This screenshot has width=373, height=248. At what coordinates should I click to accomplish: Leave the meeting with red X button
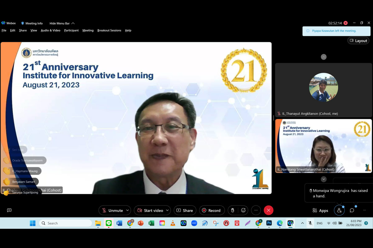coord(269,210)
